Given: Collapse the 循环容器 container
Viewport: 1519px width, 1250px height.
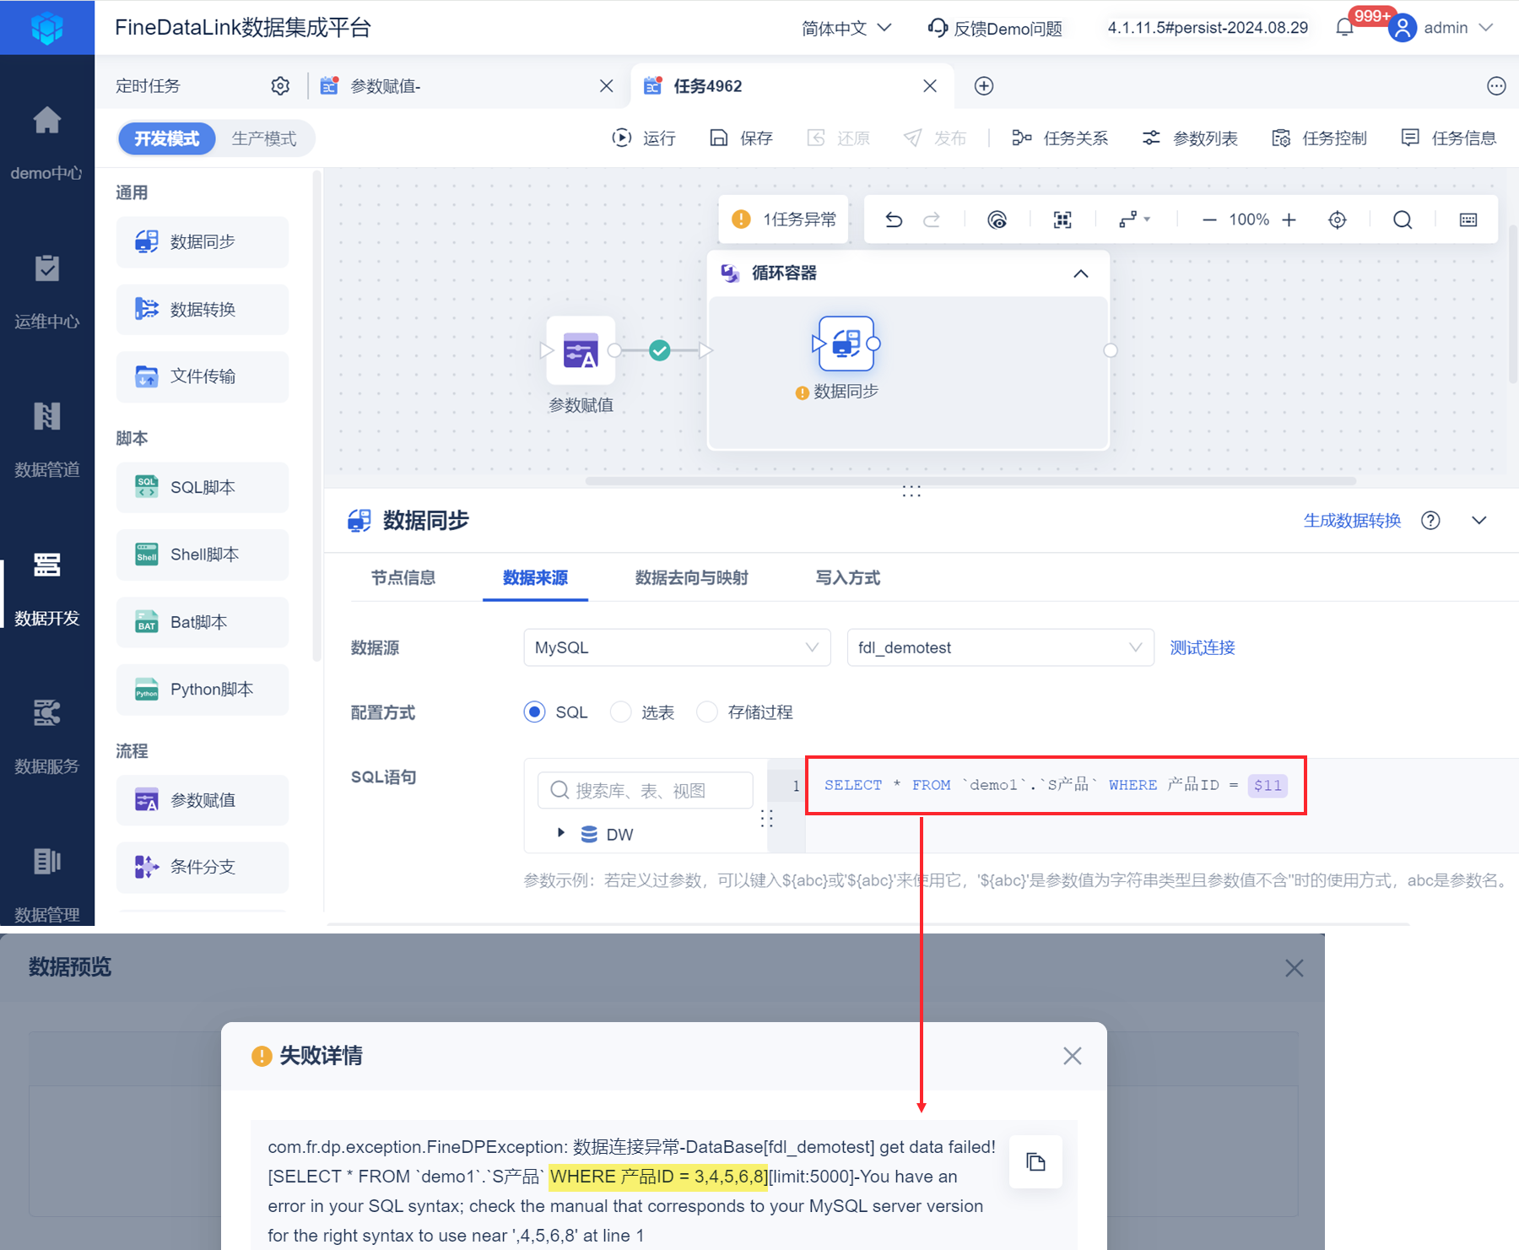Looking at the screenshot, I should [x=1081, y=273].
